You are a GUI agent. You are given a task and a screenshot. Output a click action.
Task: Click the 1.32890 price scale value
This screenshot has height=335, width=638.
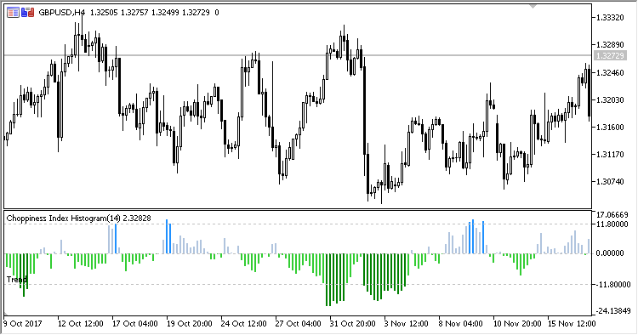click(x=610, y=45)
